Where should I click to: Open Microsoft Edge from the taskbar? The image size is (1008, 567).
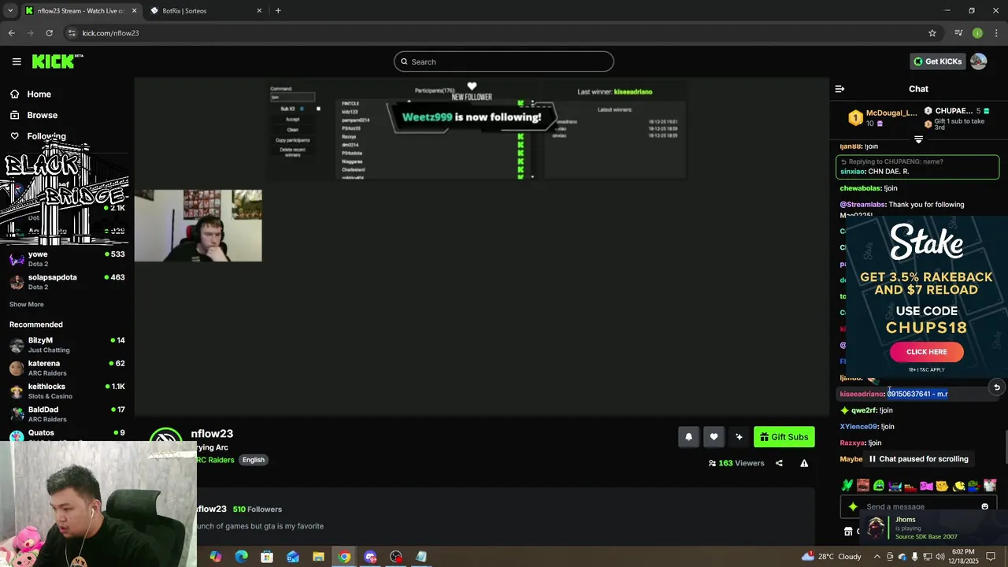(241, 557)
